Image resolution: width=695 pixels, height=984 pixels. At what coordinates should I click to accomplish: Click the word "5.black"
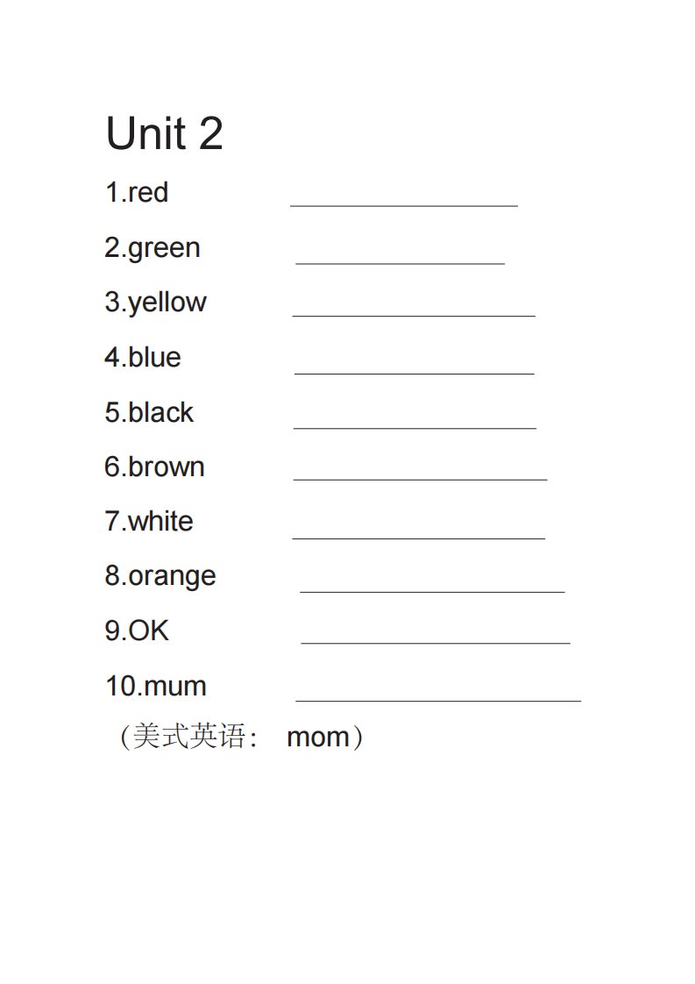click(149, 412)
